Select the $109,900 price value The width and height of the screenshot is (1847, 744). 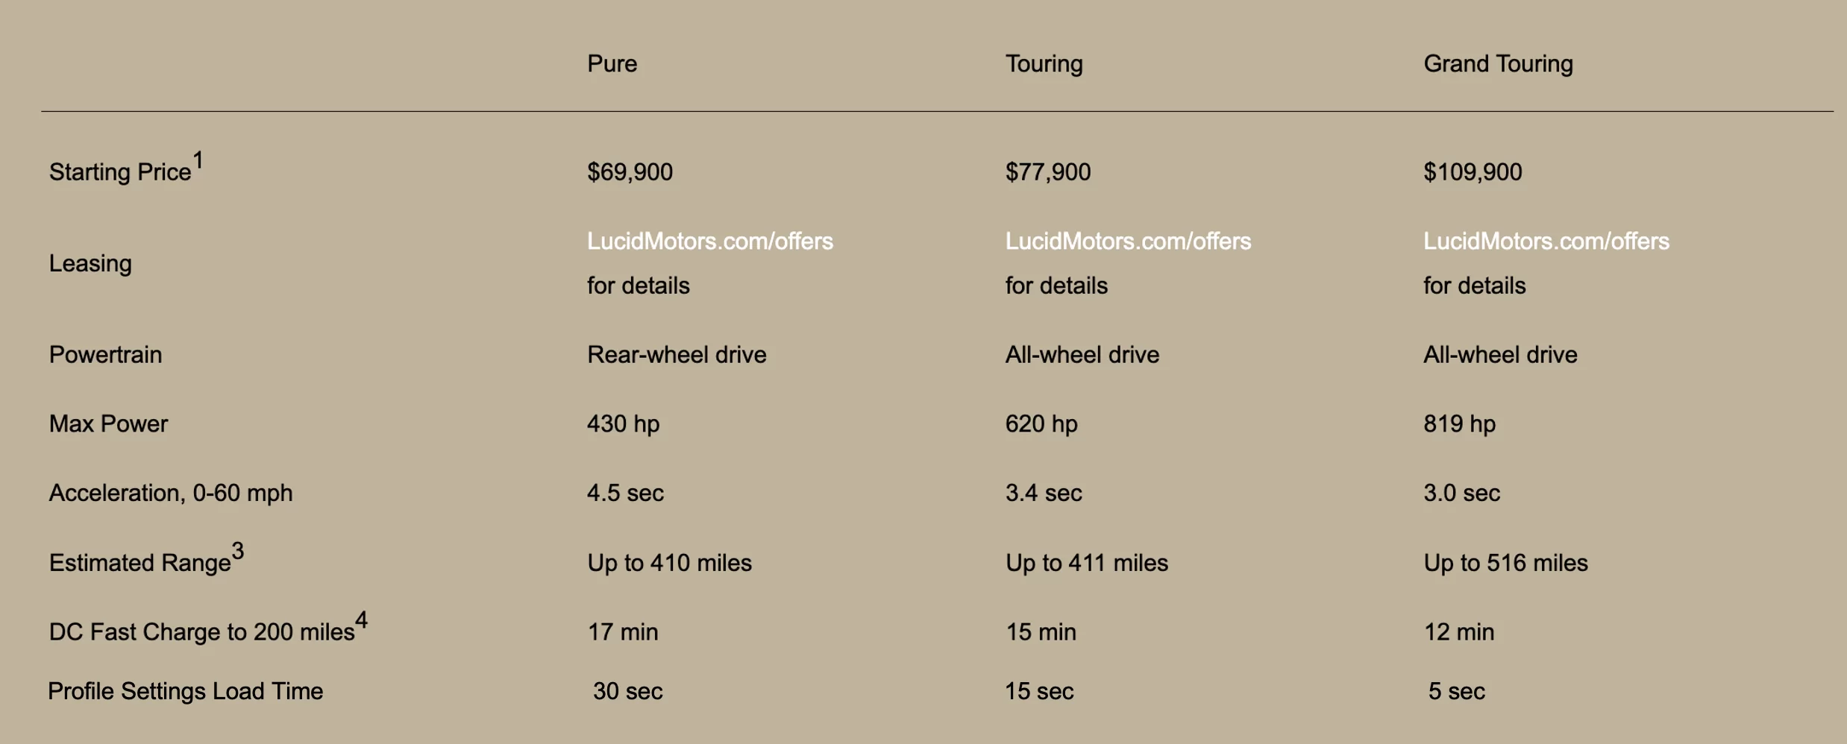(1473, 172)
